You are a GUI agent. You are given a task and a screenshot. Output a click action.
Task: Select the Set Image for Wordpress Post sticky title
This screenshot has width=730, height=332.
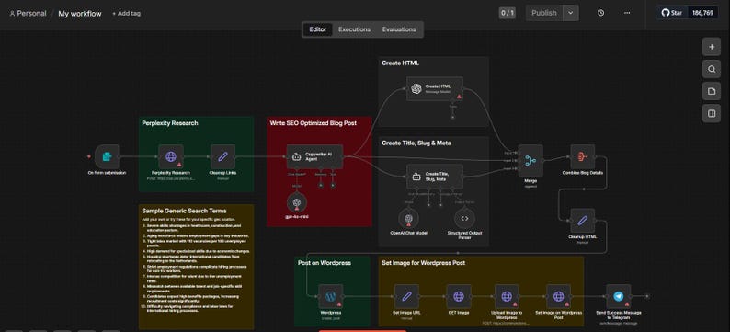pos(423,263)
